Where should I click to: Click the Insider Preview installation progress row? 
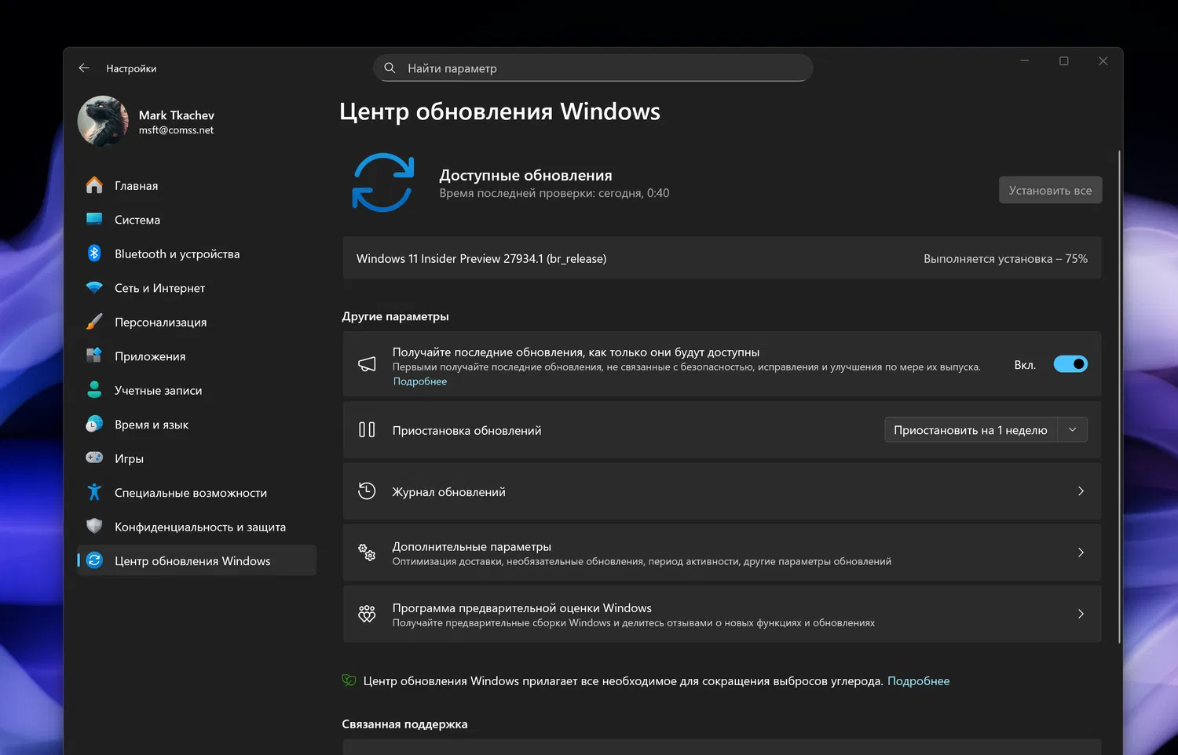coord(721,258)
